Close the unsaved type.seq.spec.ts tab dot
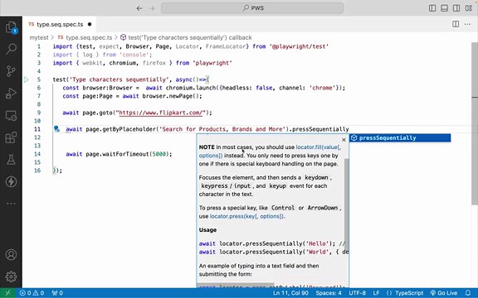 click(x=90, y=24)
